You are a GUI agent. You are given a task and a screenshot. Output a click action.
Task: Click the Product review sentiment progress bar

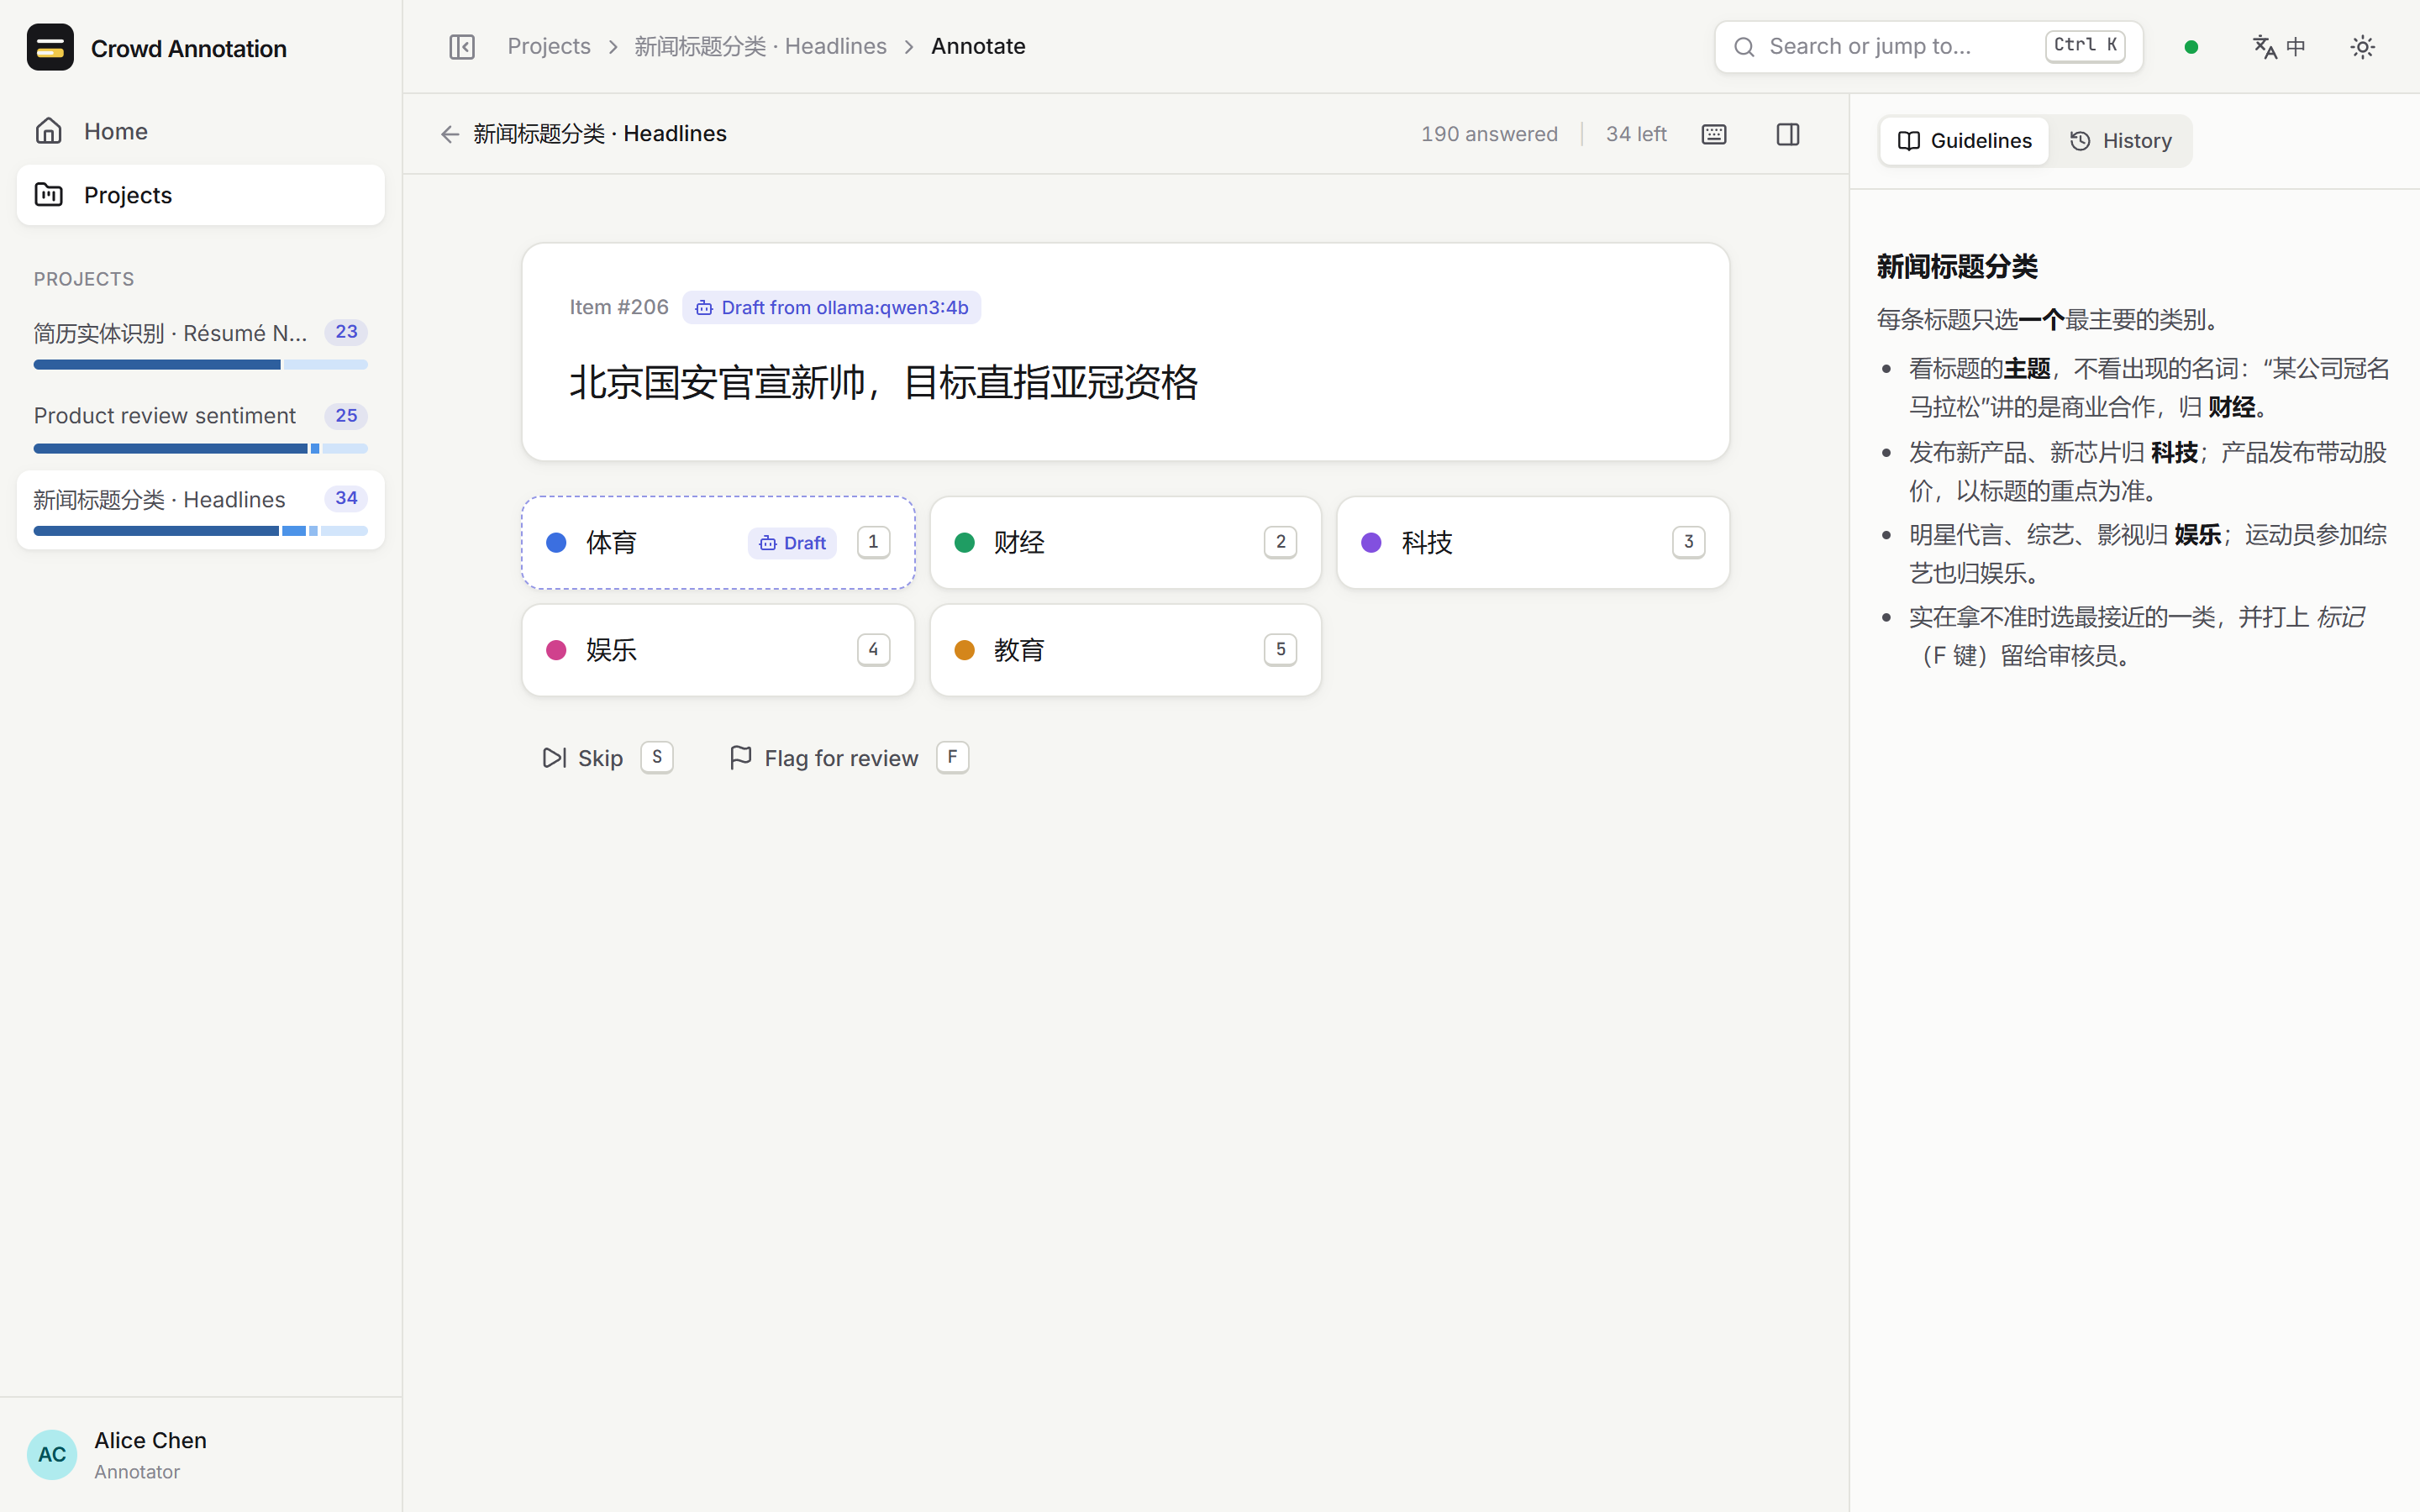point(200,449)
